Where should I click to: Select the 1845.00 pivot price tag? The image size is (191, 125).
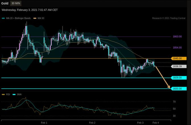(179, 58)
